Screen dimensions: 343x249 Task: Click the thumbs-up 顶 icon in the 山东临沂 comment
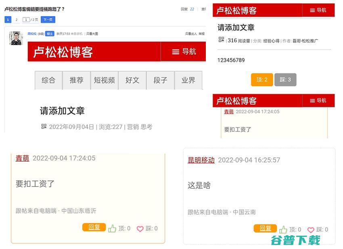pos(112,228)
